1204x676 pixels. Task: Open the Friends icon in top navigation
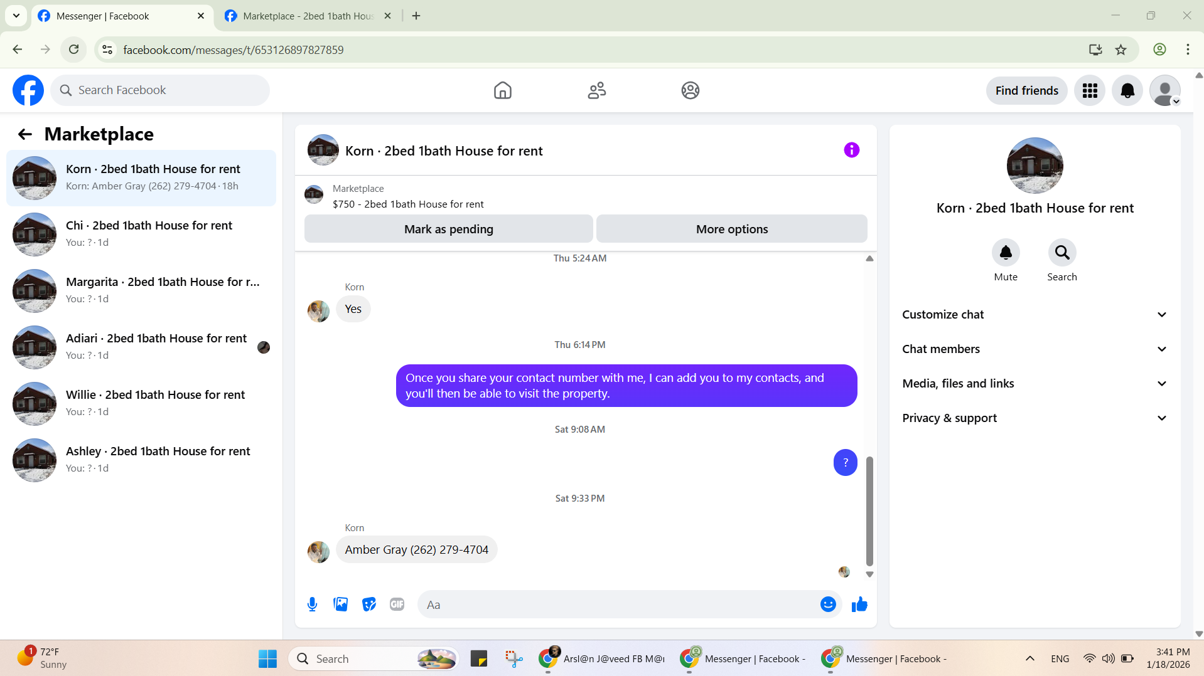pyautogui.click(x=596, y=90)
